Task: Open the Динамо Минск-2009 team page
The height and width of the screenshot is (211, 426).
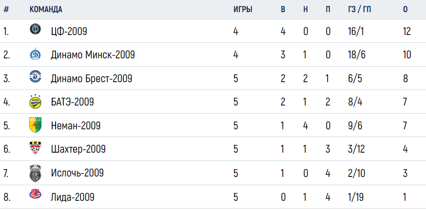Action: tap(93, 55)
